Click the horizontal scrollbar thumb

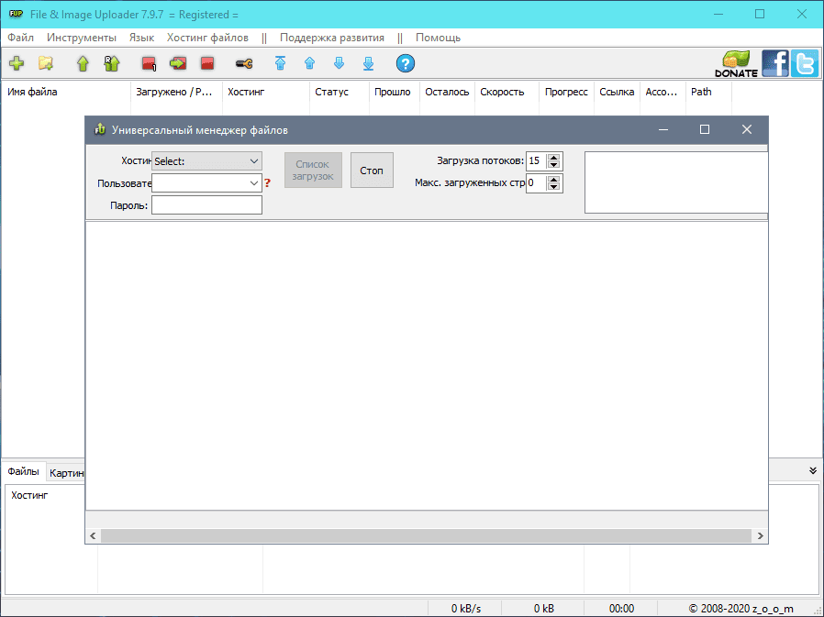[x=426, y=536]
